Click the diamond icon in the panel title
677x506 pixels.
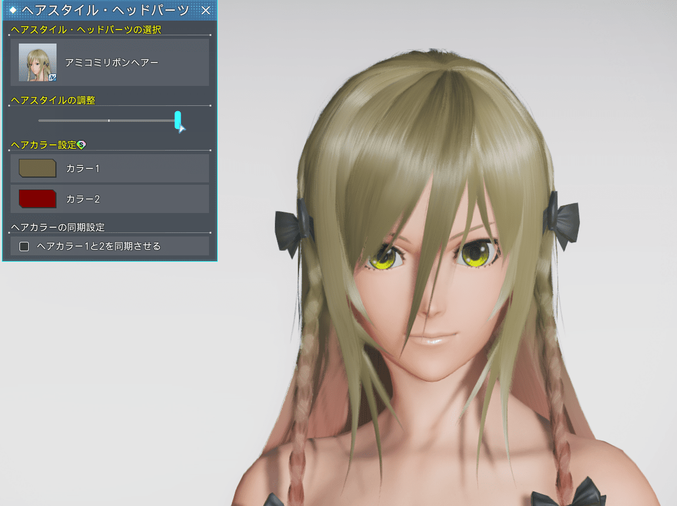13,10
